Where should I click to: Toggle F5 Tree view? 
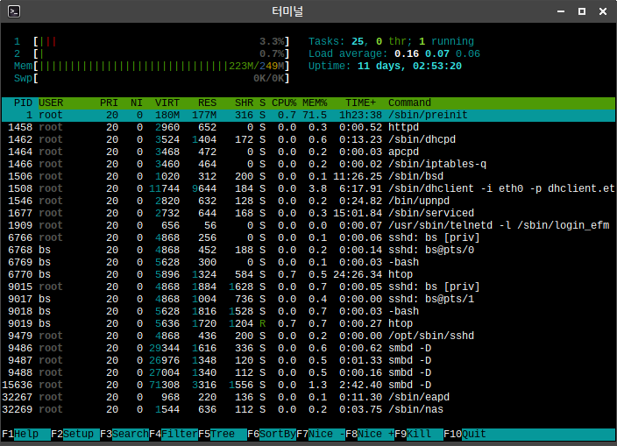tap(223, 434)
